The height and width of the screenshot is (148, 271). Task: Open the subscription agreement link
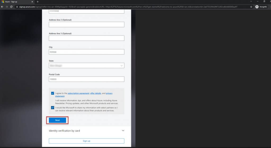click(78, 93)
